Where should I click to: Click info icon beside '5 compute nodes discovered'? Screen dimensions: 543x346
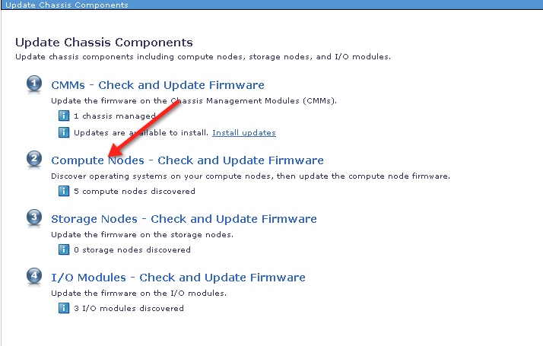tap(64, 191)
